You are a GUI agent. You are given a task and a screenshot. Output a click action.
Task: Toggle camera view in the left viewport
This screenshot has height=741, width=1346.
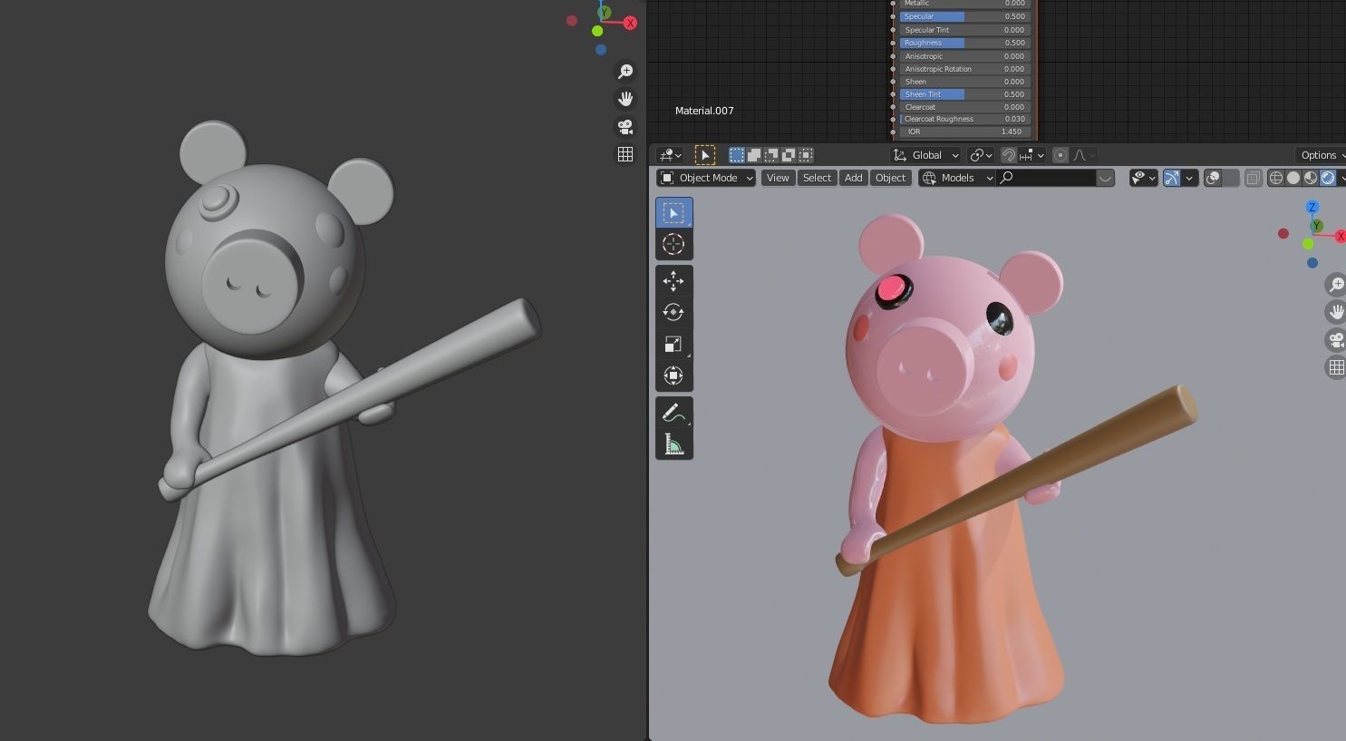pos(625,127)
